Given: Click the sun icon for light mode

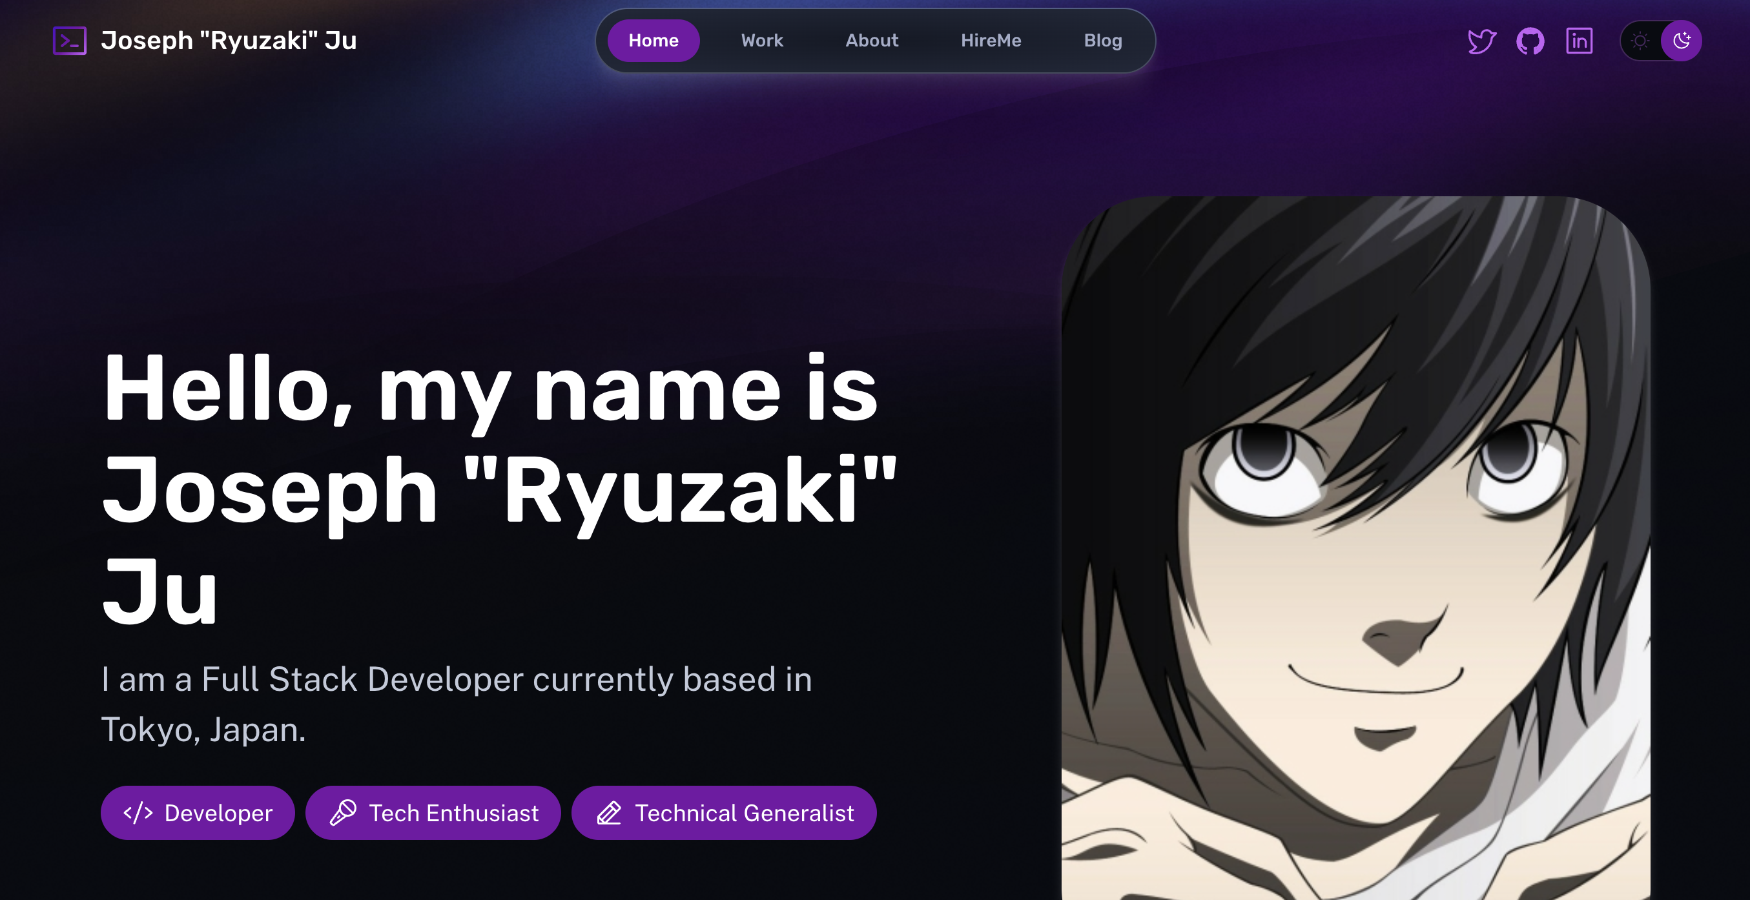Looking at the screenshot, I should click(1640, 41).
